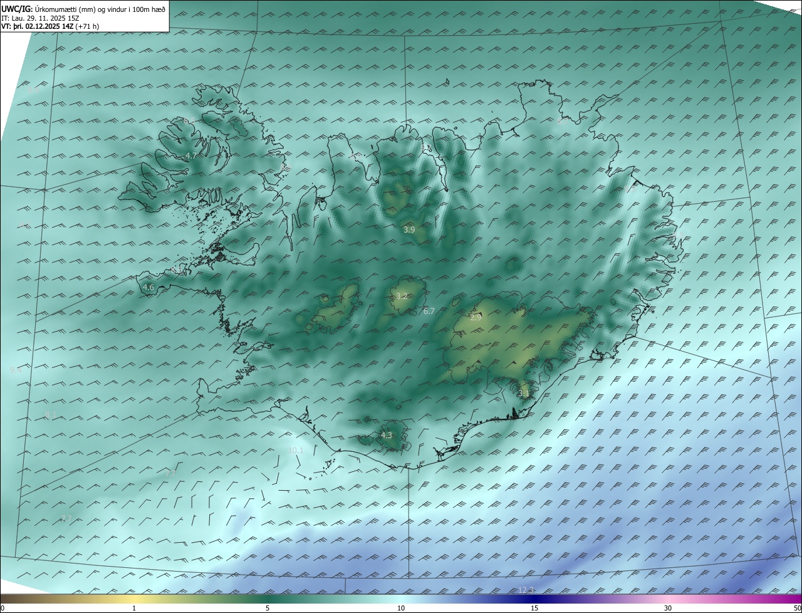Click the 3.9 value label in the north
This screenshot has width=802, height=613.
pyautogui.click(x=409, y=230)
